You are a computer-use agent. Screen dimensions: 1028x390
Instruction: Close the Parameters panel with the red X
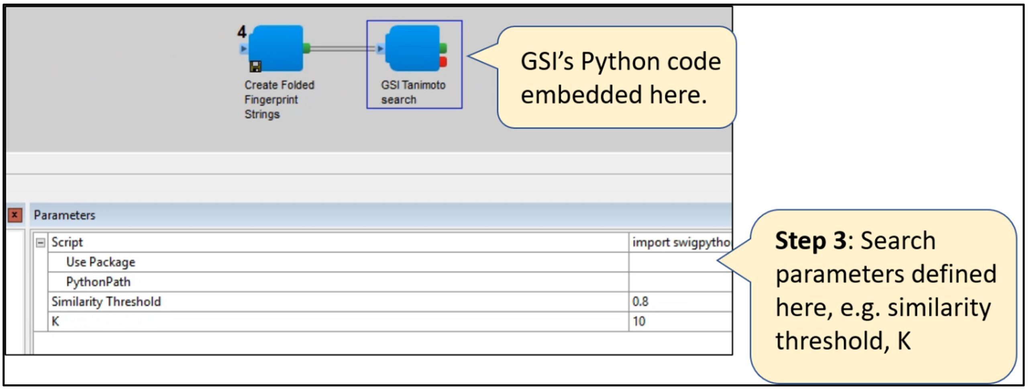pos(14,215)
